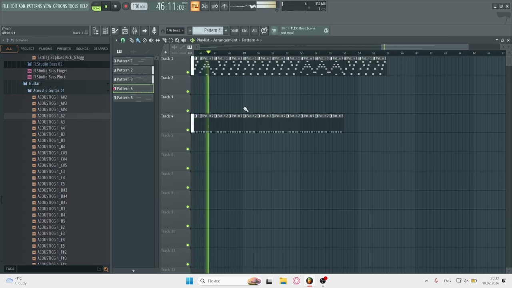Open the Channel rack icon
Viewport: 512px width, 288px height.
pyautogui.click(x=105, y=31)
